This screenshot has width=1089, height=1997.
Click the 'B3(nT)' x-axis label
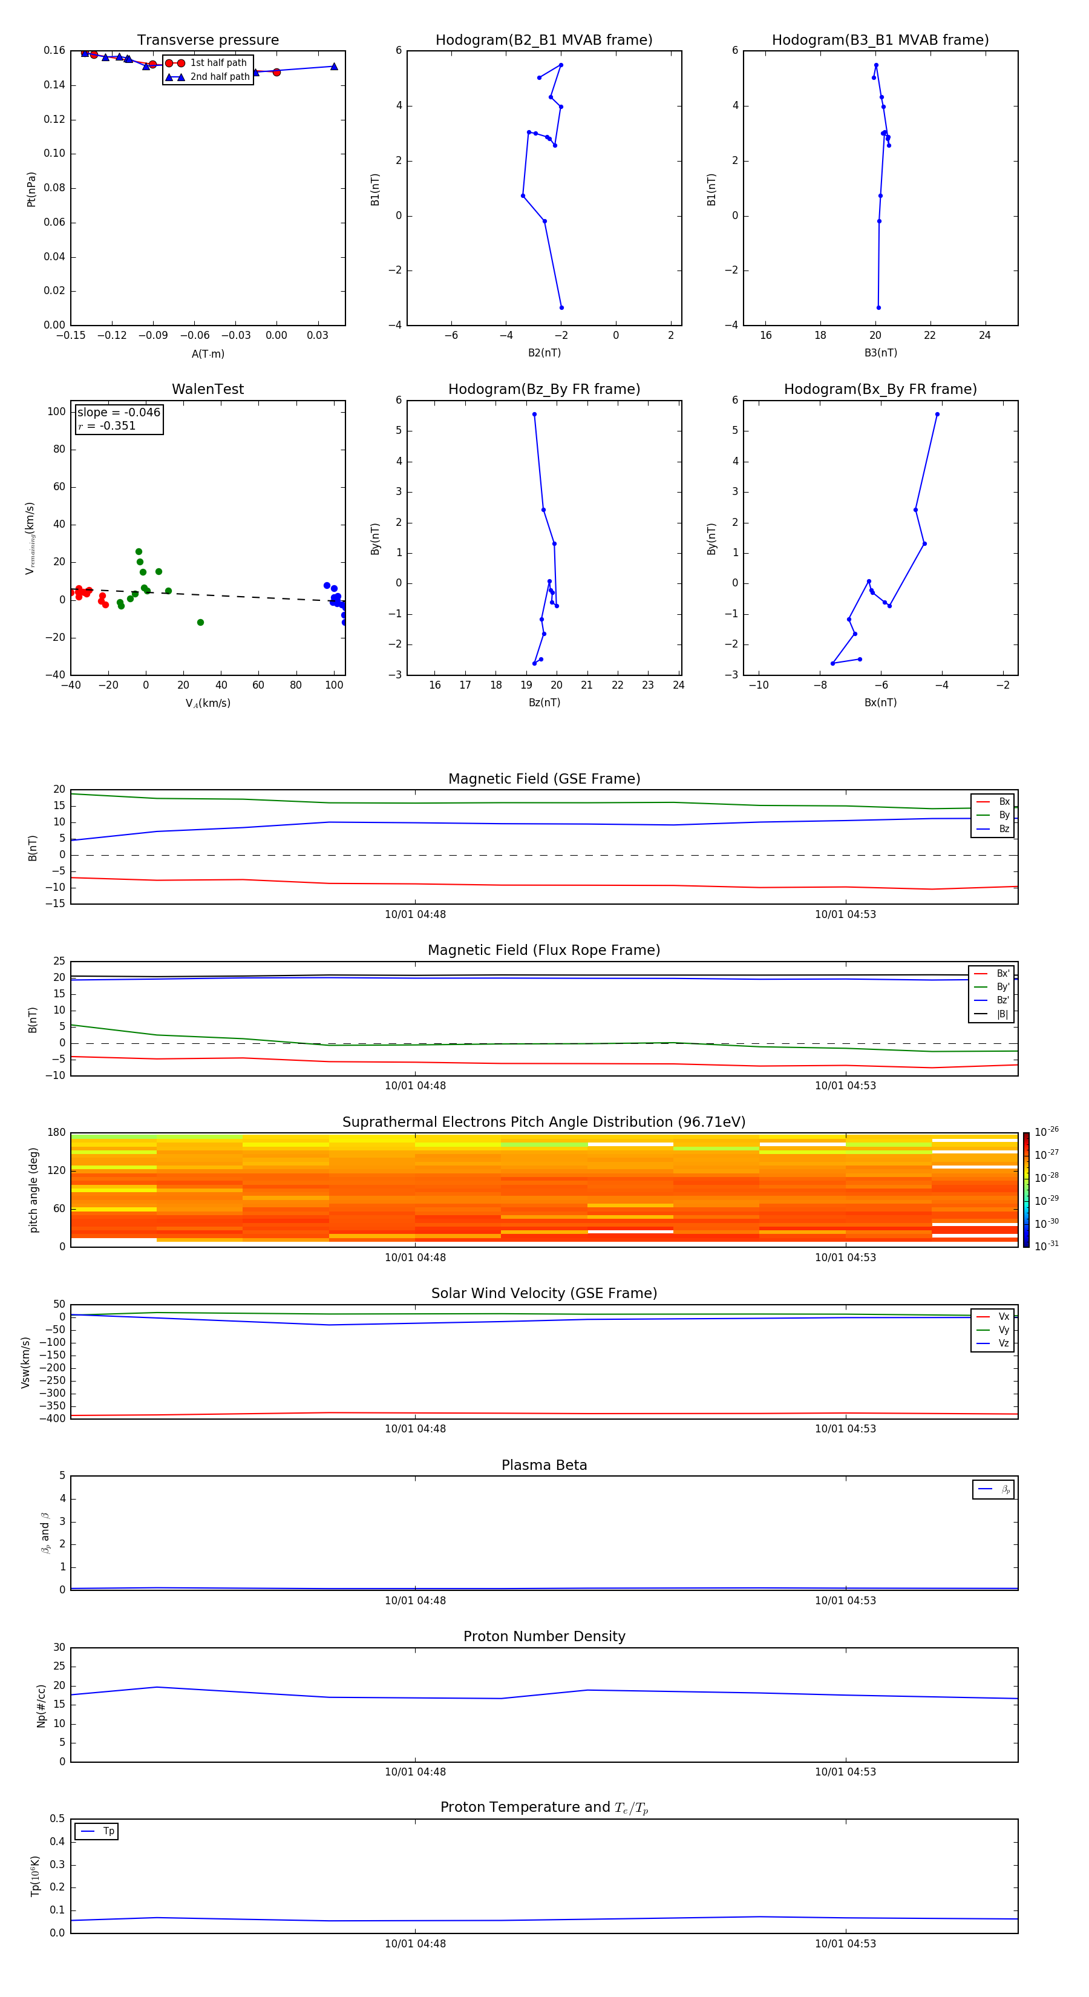(x=880, y=353)
